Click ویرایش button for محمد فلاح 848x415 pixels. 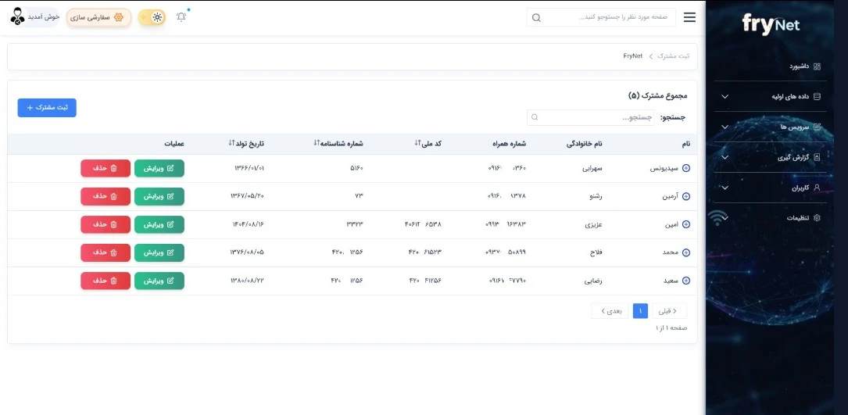tap(159, 252)
